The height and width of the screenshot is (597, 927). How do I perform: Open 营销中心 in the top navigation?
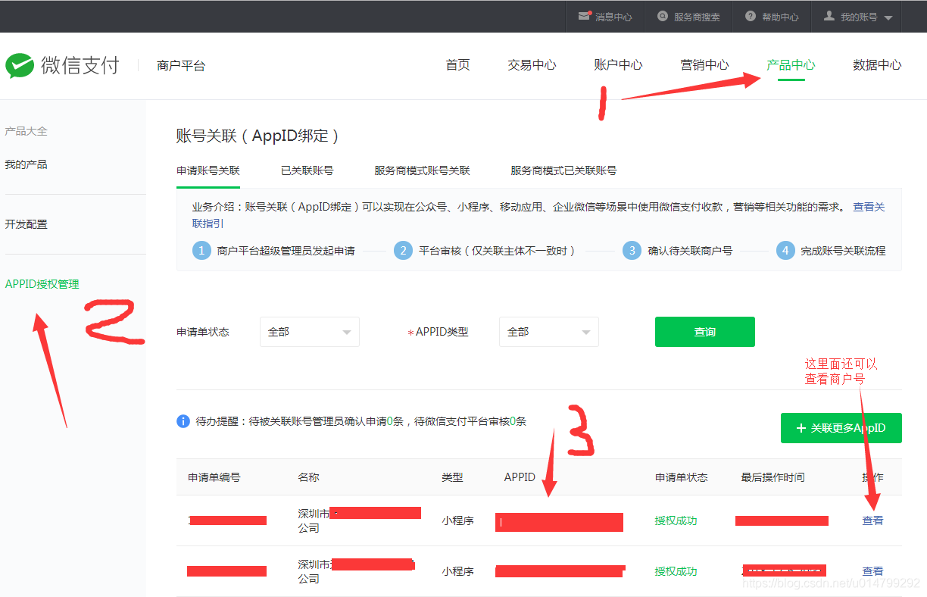point(704,65)
